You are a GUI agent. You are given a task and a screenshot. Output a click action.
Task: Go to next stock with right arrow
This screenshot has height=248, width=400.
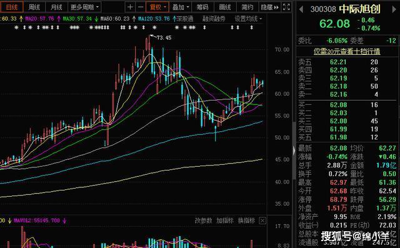click(394, 9)
